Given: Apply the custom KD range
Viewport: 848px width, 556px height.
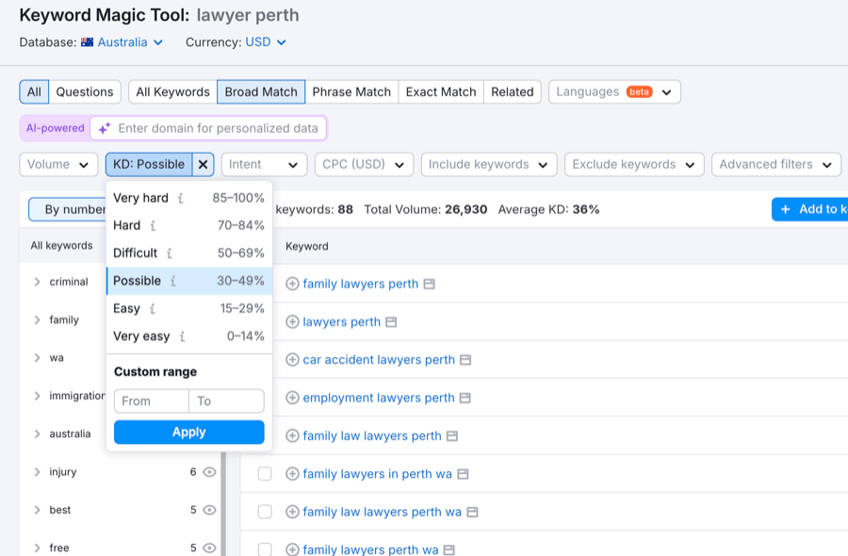Looking at the screenshot, I should point(188,432).
